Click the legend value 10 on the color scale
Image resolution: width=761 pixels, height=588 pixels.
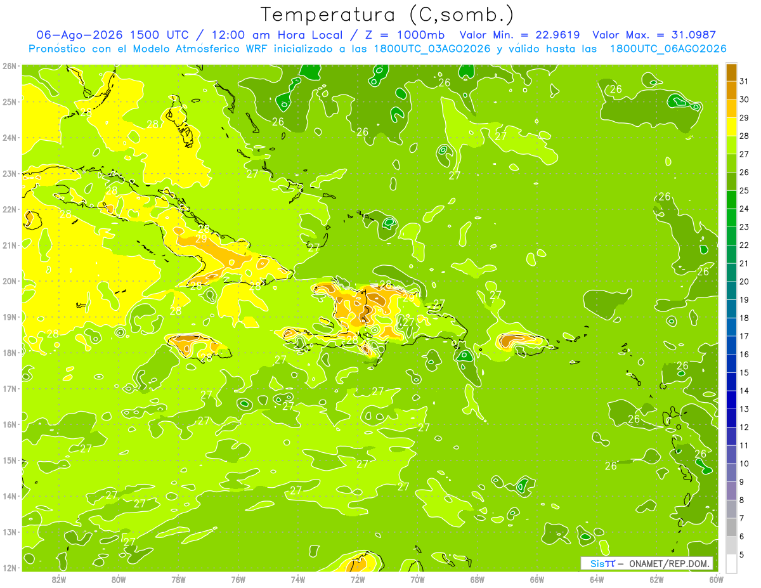tap(745, 464)
